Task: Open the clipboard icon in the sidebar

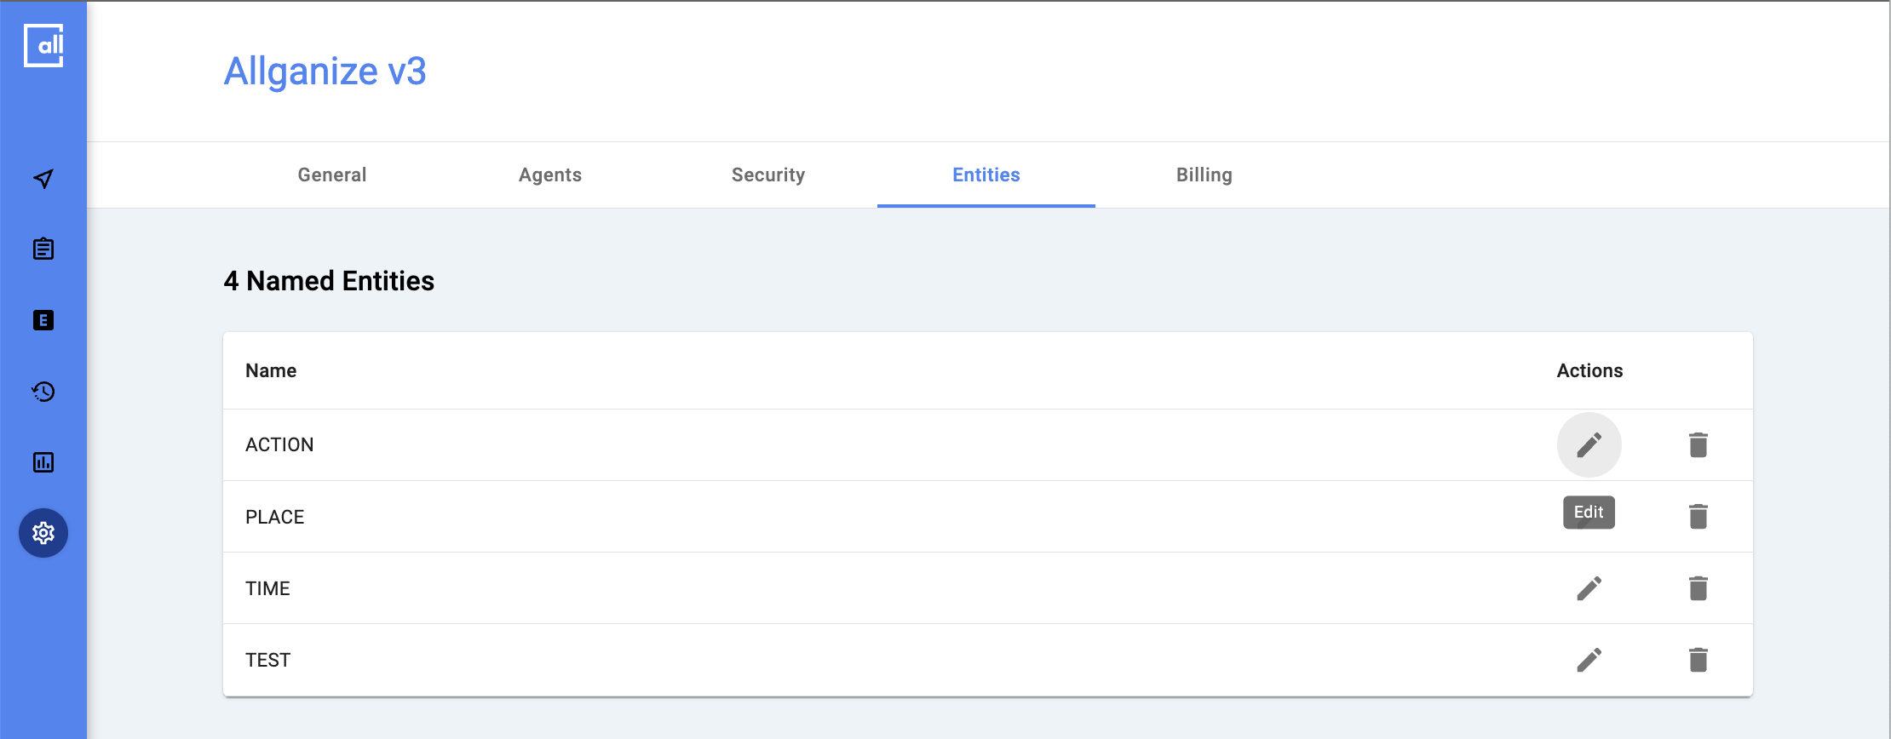Action: tap(43, 249)
